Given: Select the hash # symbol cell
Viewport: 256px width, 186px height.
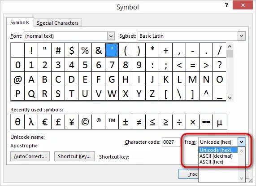Looking at the screenshot, I should pos(58,50).
